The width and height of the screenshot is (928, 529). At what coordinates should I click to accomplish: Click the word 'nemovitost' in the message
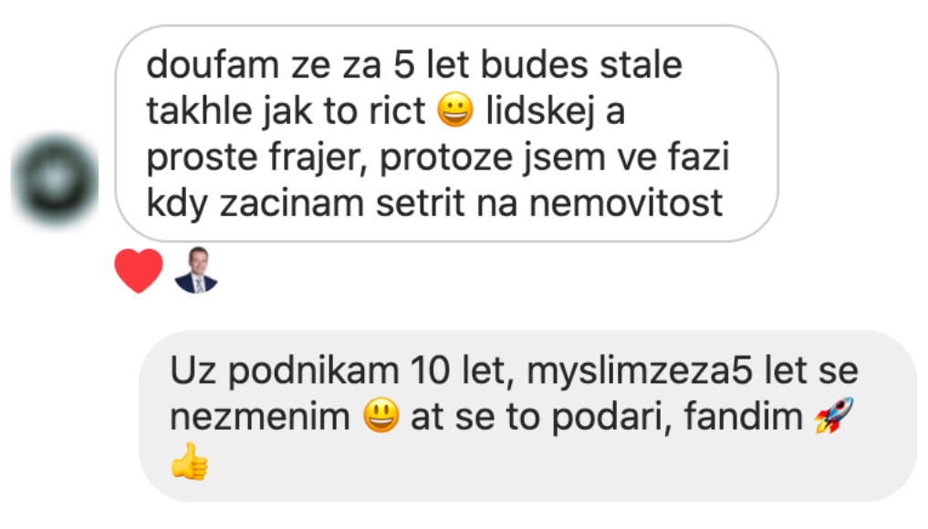626,203
